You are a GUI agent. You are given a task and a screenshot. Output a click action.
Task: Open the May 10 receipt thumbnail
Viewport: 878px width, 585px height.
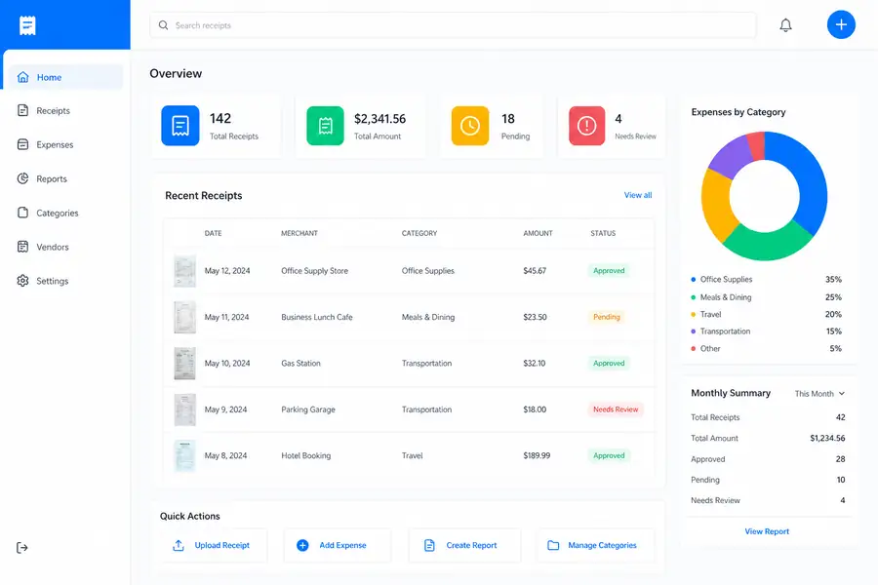(184, 364)
